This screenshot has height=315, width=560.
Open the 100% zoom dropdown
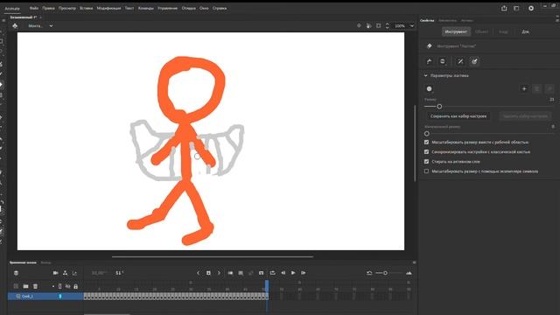pyautogui.click(x=412, y=25)
